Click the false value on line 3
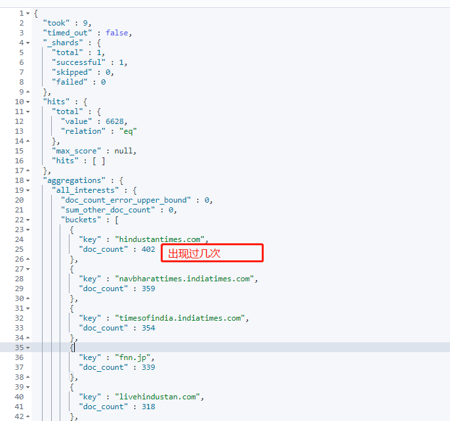450x421 pixels. pos(117,33)
